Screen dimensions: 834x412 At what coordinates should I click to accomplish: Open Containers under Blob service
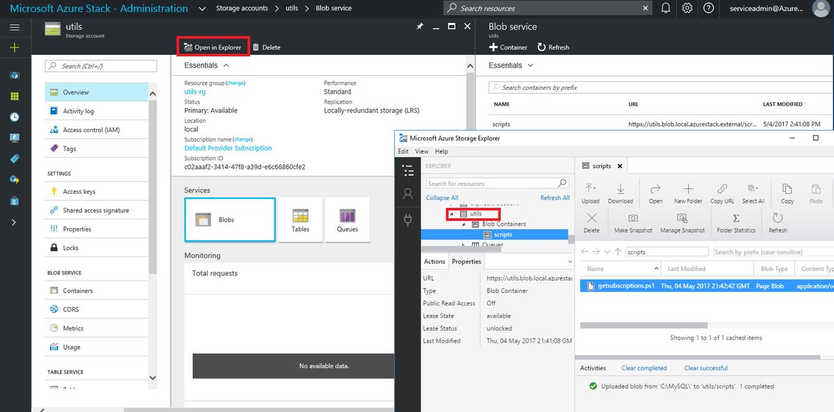tap(97, 290)
